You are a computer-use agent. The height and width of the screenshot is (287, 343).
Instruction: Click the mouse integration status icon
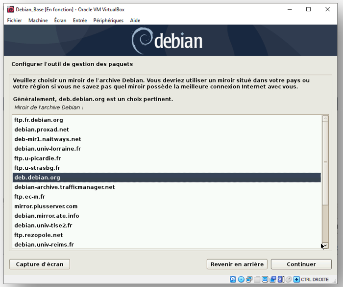[x=289, y=279]
